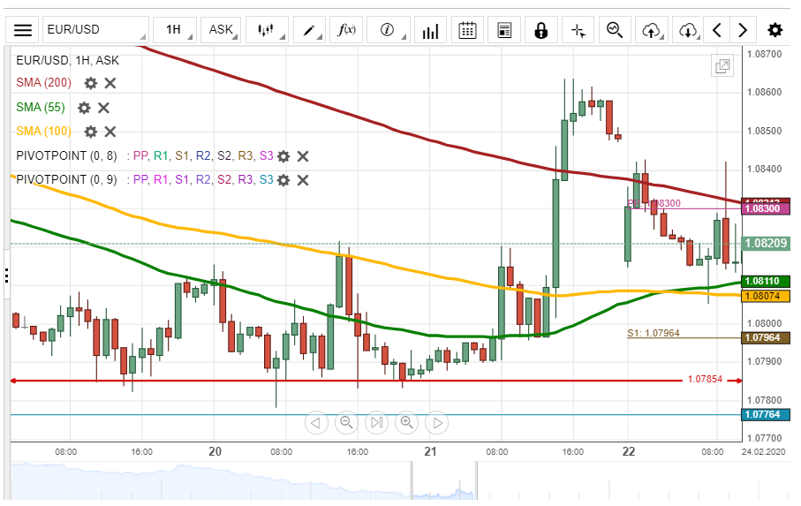
Task: Click the EUR/USD, 1H, ASK chart title
Action: pos(67,60)
